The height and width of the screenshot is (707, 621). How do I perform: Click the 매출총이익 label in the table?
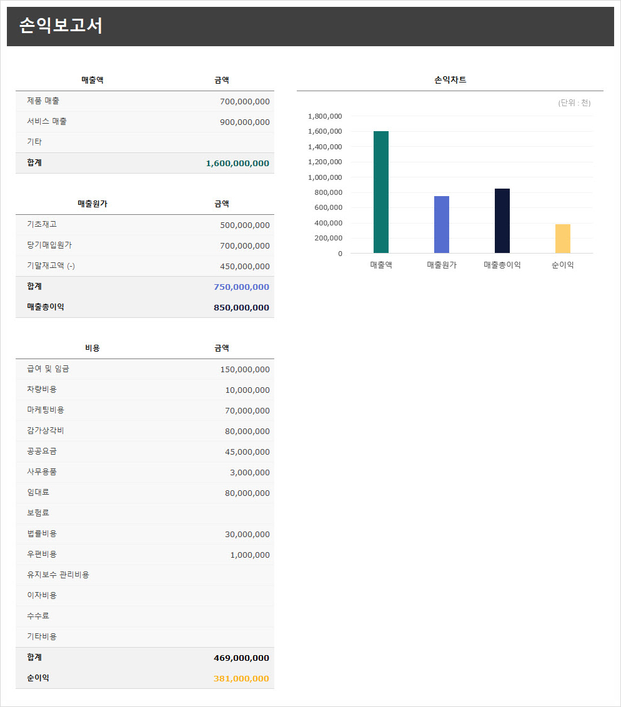pyautogui.click(x=45, y=307)
